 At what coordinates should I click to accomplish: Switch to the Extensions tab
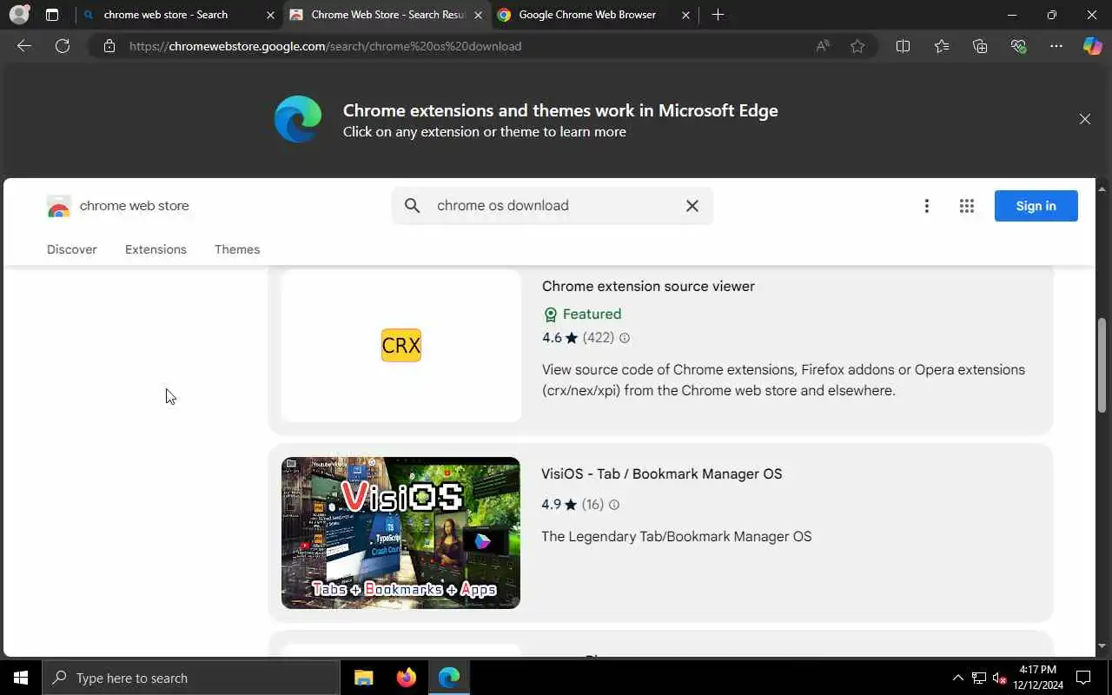point(156,249)
